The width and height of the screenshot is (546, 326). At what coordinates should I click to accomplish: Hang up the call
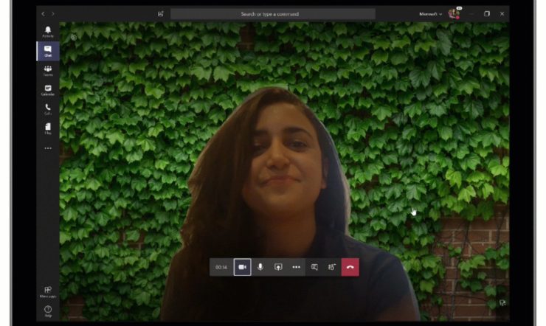click(350, 267)
